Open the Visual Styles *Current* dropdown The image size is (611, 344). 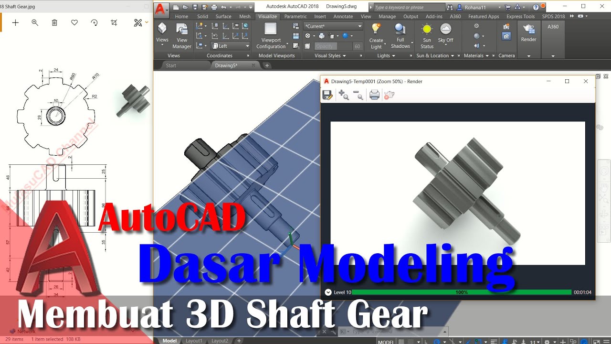click(x=333, y=26)
